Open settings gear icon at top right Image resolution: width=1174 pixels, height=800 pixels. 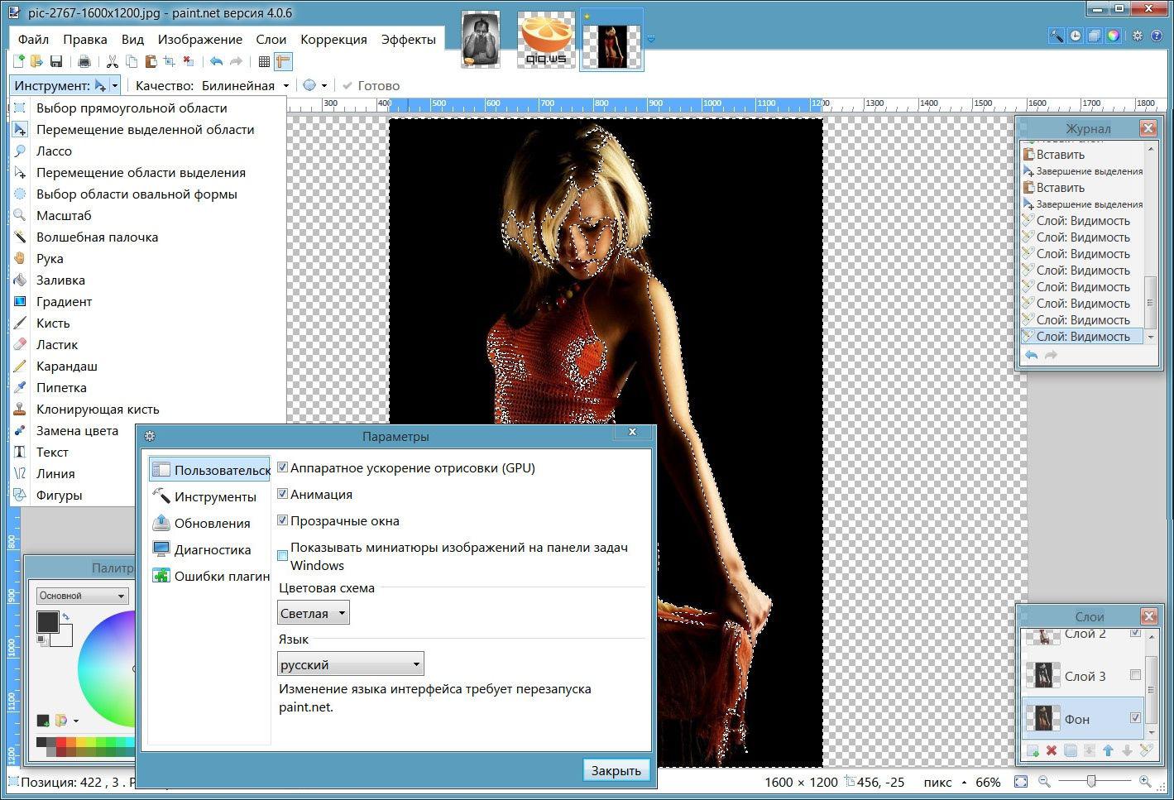pyautogui.click(x=1138, y=36)
